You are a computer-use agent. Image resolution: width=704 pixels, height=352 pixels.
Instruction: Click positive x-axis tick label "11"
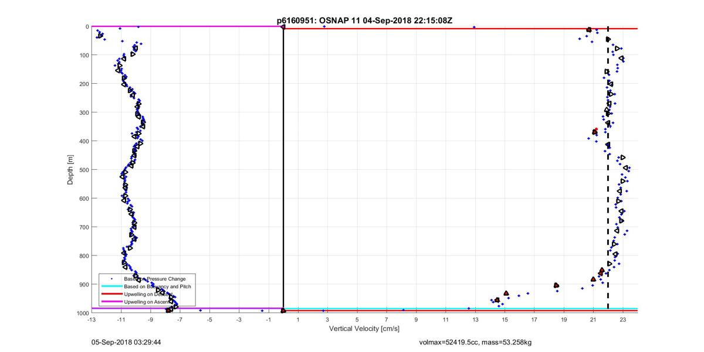coord(445,320)
